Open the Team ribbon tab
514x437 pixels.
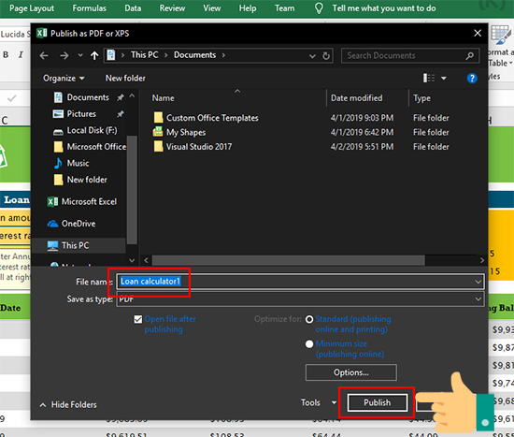(284, 8)
